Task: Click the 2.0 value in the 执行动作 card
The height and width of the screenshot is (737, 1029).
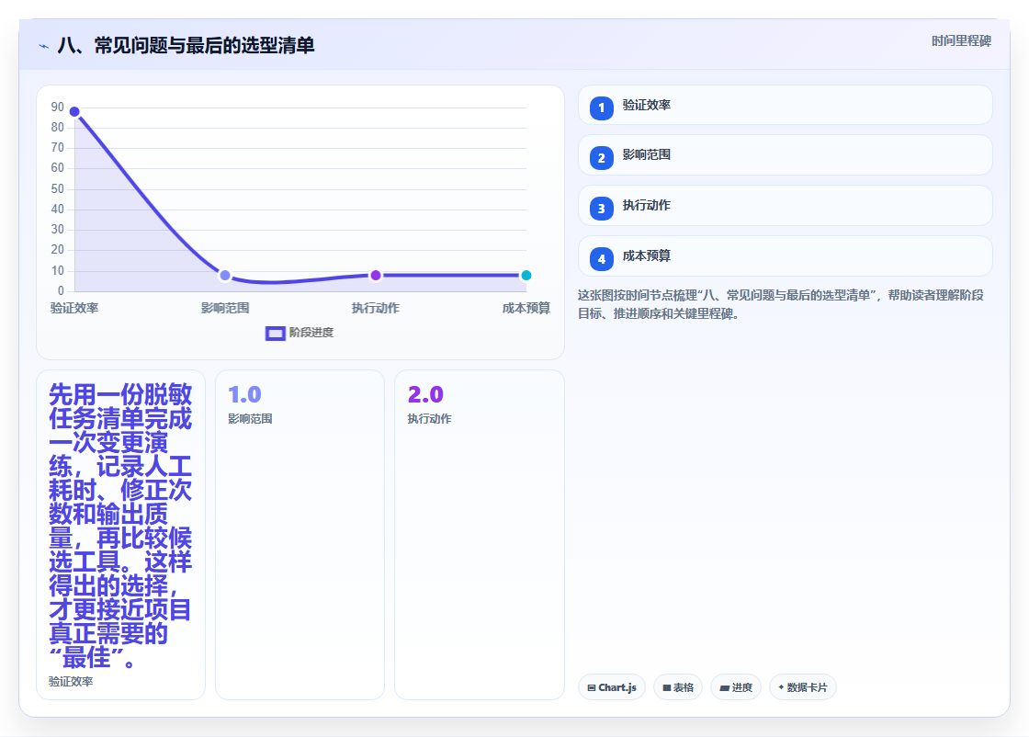Action: tap(425, 394)
